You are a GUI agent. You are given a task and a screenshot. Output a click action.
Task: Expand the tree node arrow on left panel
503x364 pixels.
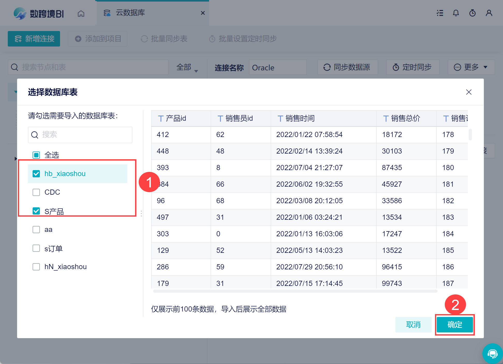pyautogui.click(x=16, y=159)
